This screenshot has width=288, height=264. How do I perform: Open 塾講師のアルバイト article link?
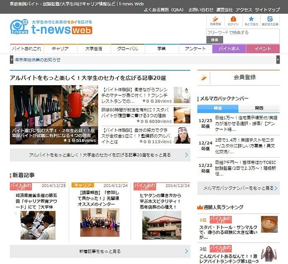tap(136, 136)
